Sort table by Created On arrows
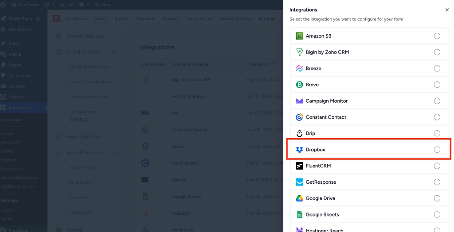The image size is (454, 232). (x=274, y=64)
